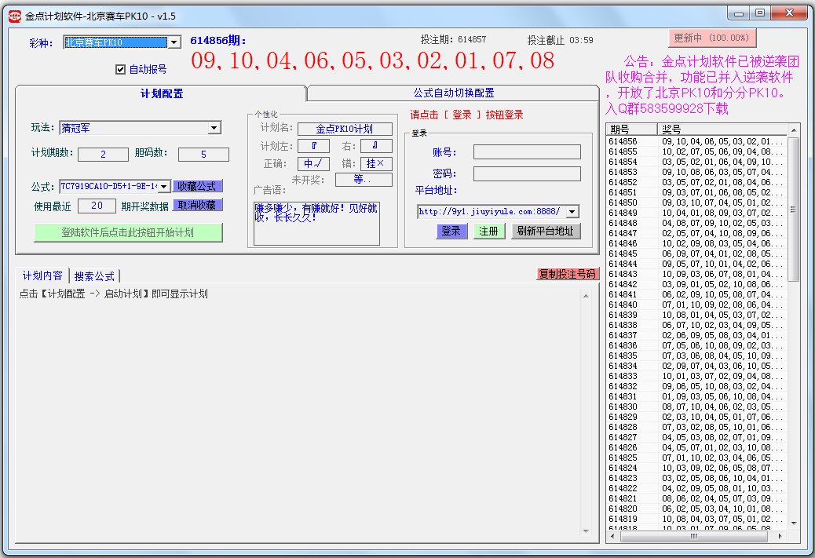Click the app logo icon in title bar
Viewport: 815px width, 558px height.
[x=15, y=16]
